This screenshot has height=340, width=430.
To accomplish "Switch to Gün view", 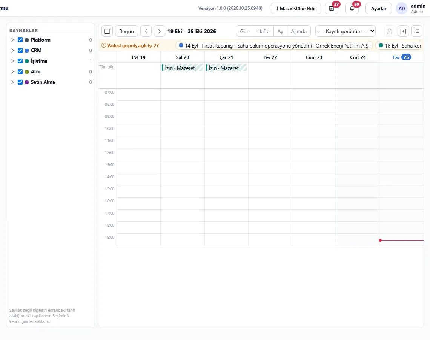I will pos(245,31).
